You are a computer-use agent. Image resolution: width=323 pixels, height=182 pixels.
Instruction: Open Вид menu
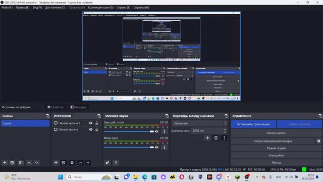pyautogui.click(x=37, y=8)
